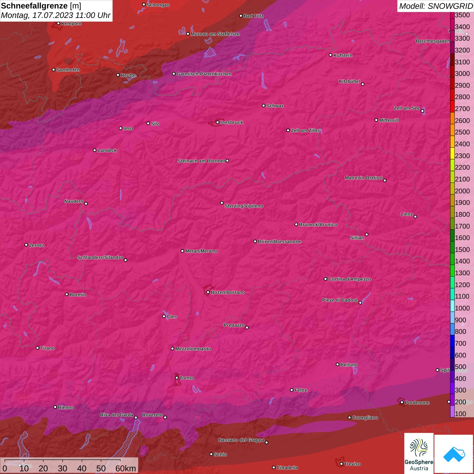
Task: Click the Cittadella label
Action: [x=287, y=468]
